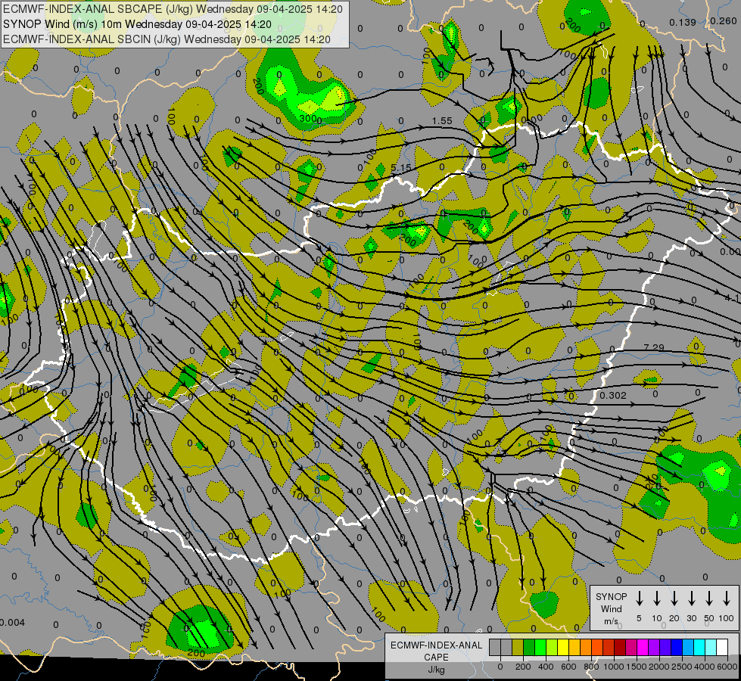The height and width of the screenshot is (681, 741).
Task: Click the '1.55' wind value on the map
Action: [x=442, y=121]
